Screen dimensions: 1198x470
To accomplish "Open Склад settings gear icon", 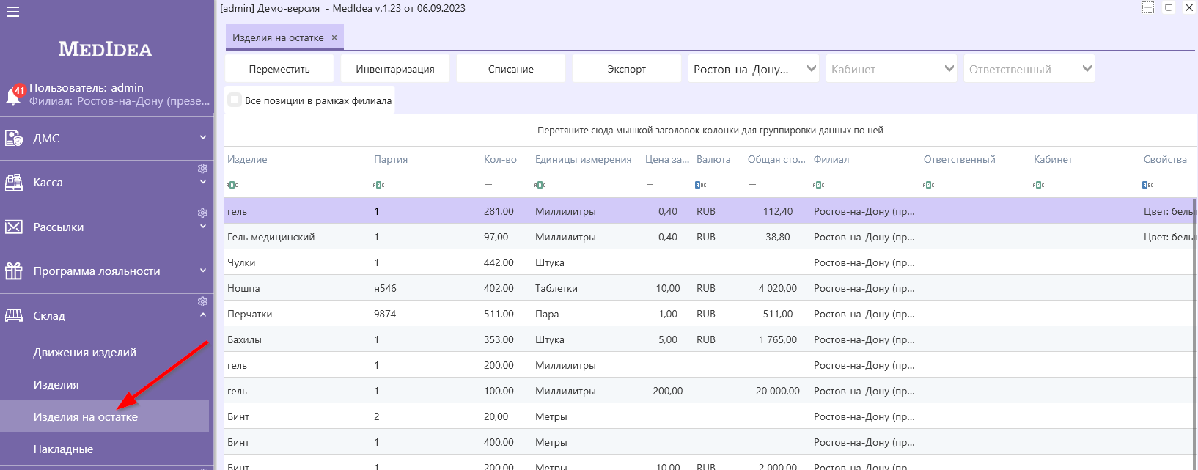I will 202,301.
